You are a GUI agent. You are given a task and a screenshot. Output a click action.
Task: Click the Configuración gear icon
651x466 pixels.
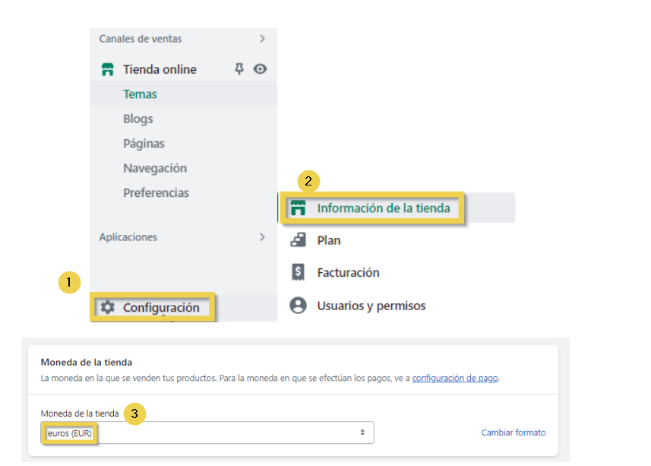pyautogui.click(x=107, y=308)
